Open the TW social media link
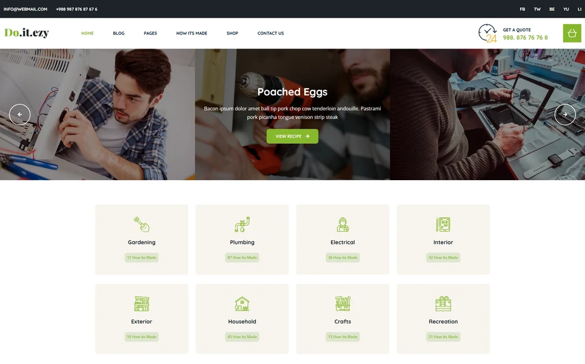This screenshot has height=364, width=585. pos(537,9)
